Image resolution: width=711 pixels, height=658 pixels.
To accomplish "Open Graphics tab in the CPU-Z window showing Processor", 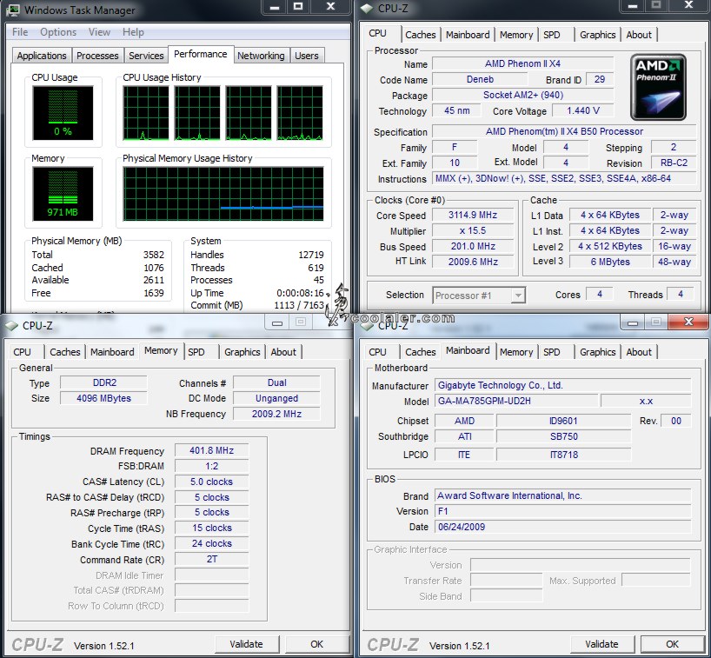I will coord(598,35).
